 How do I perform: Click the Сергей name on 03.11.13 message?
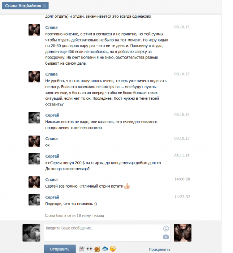pyautogui.click(x=52, y=156)
